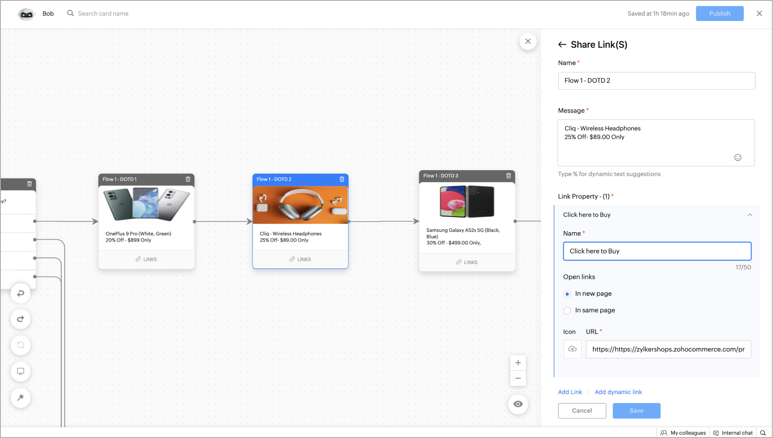Click the URL input field
Image resolution: width=773 pixels, height=438 pixels.
tap(668, 349)
